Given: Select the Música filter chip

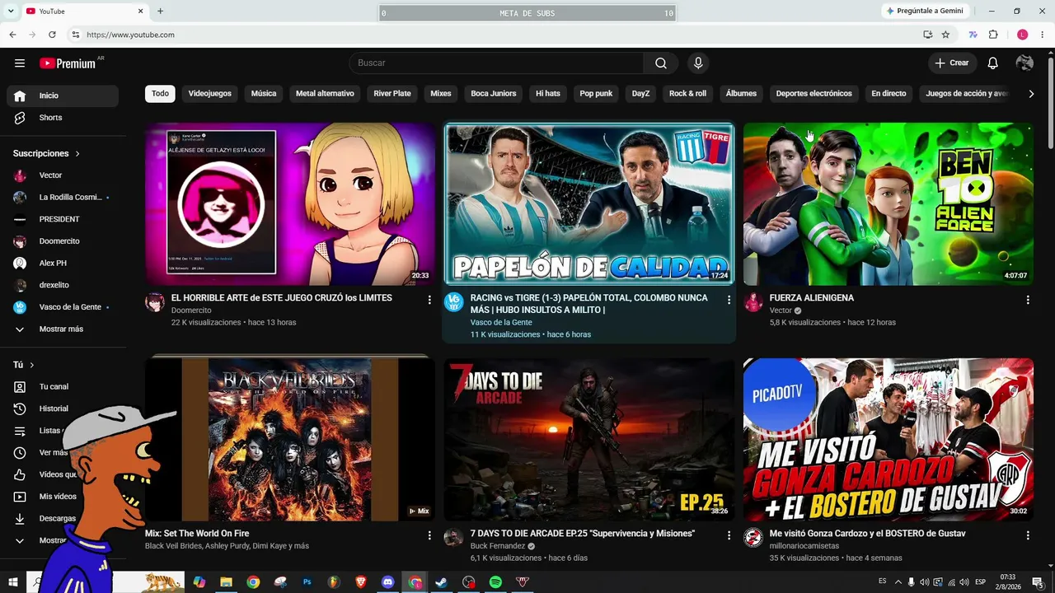Looking at the screenshot, I should coord(264,94).
